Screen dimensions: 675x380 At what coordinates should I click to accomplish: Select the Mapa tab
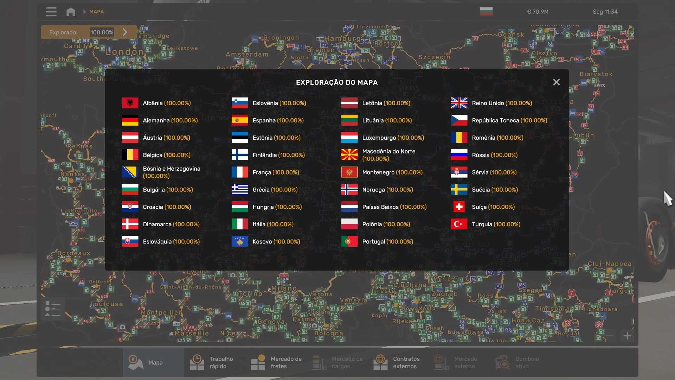click(154, 362)
